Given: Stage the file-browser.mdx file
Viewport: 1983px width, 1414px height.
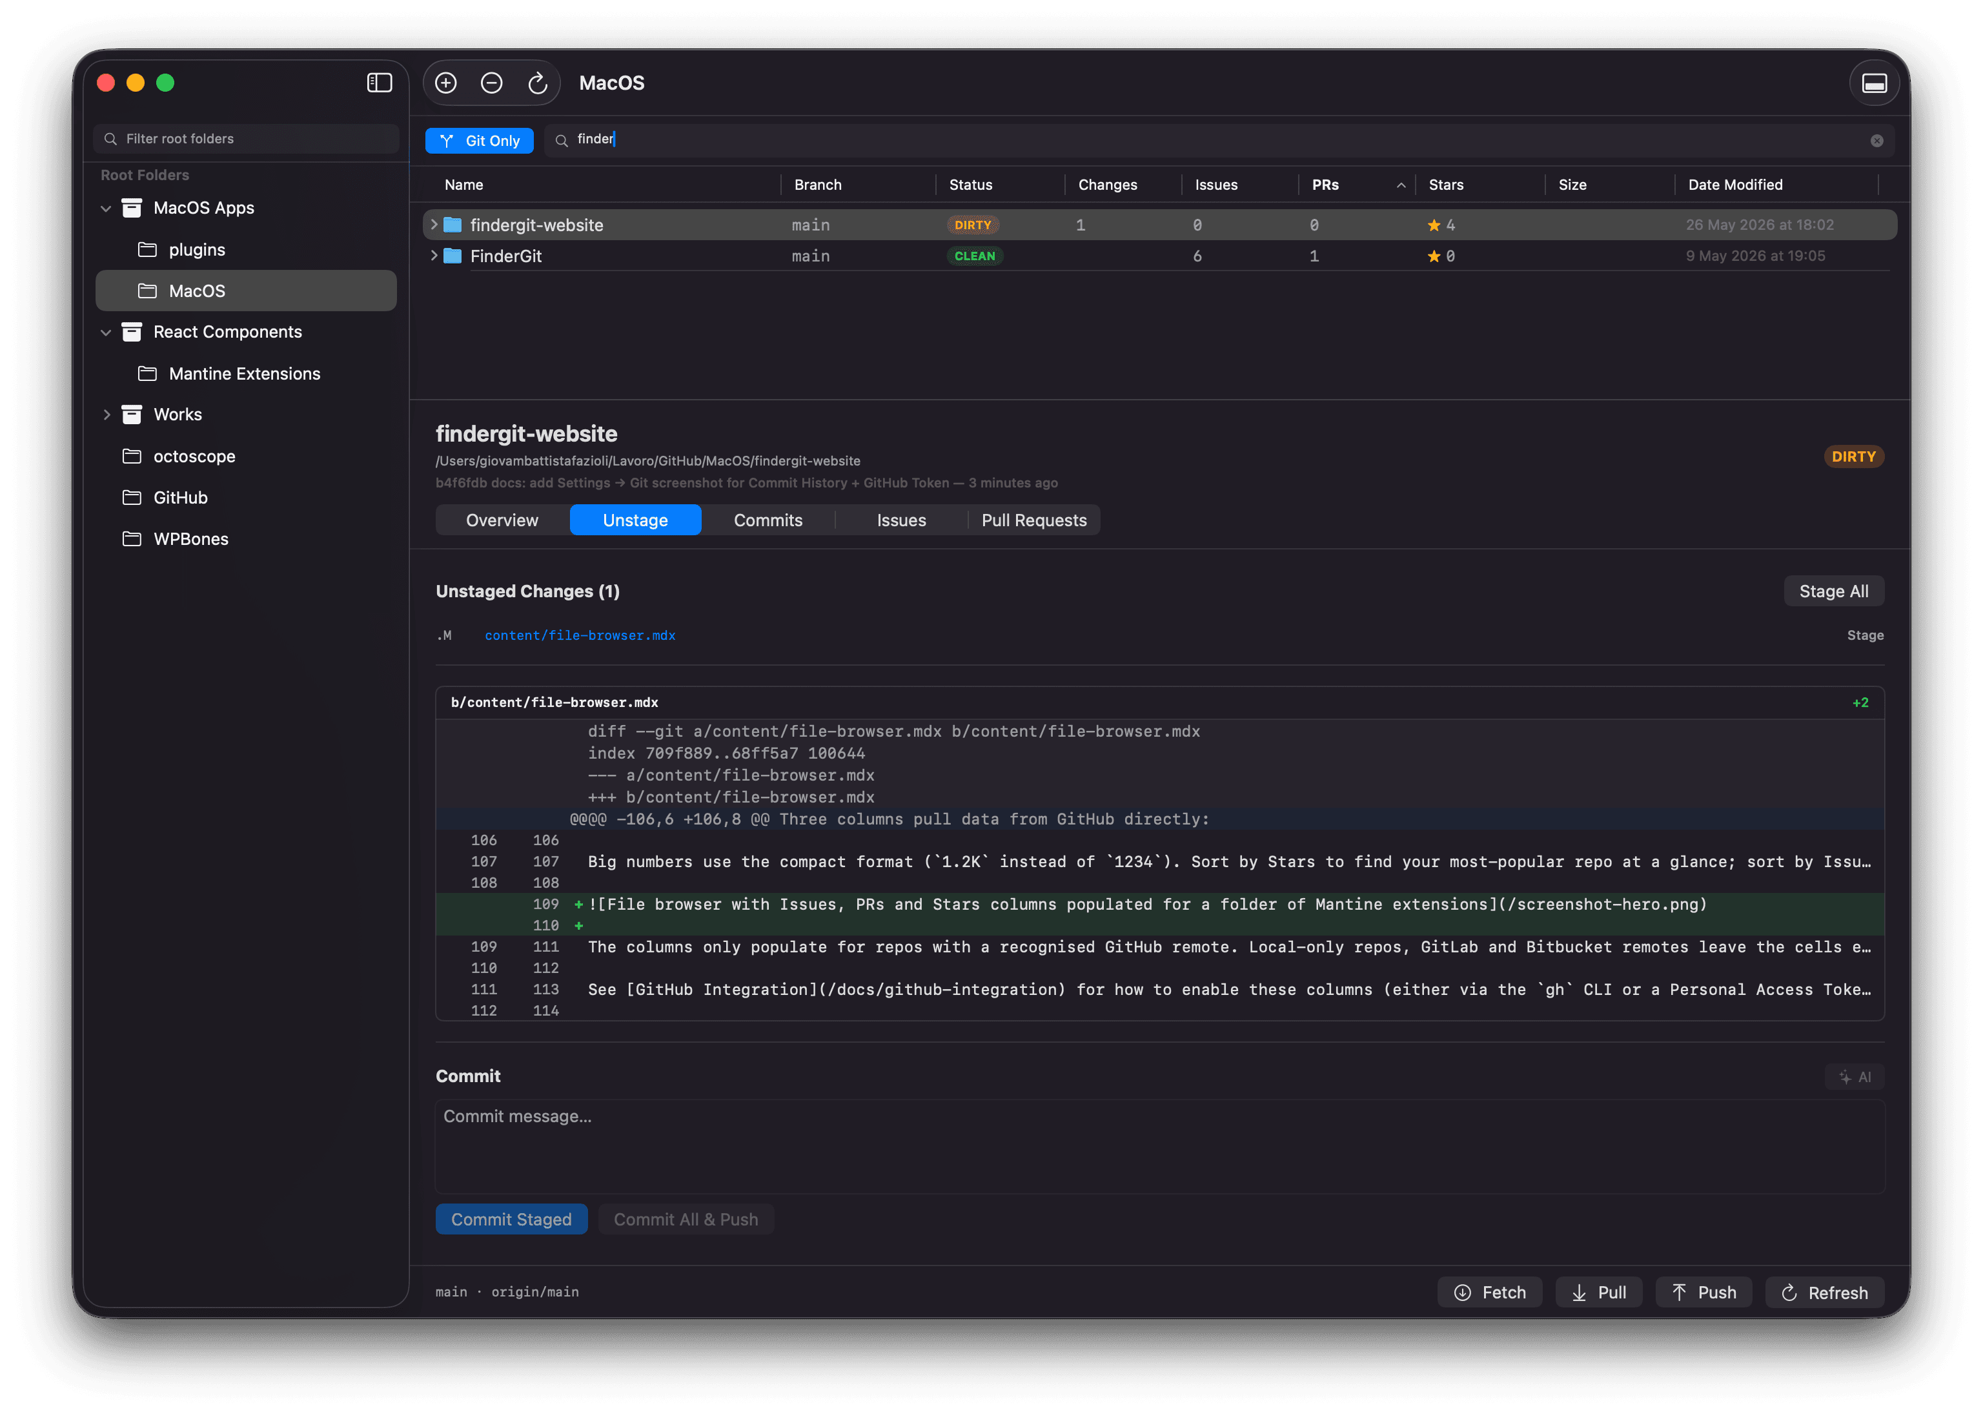Looking at the screenshot, I should pos(1865,635).
